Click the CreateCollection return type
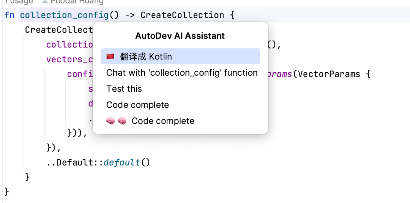 [182, 15]
